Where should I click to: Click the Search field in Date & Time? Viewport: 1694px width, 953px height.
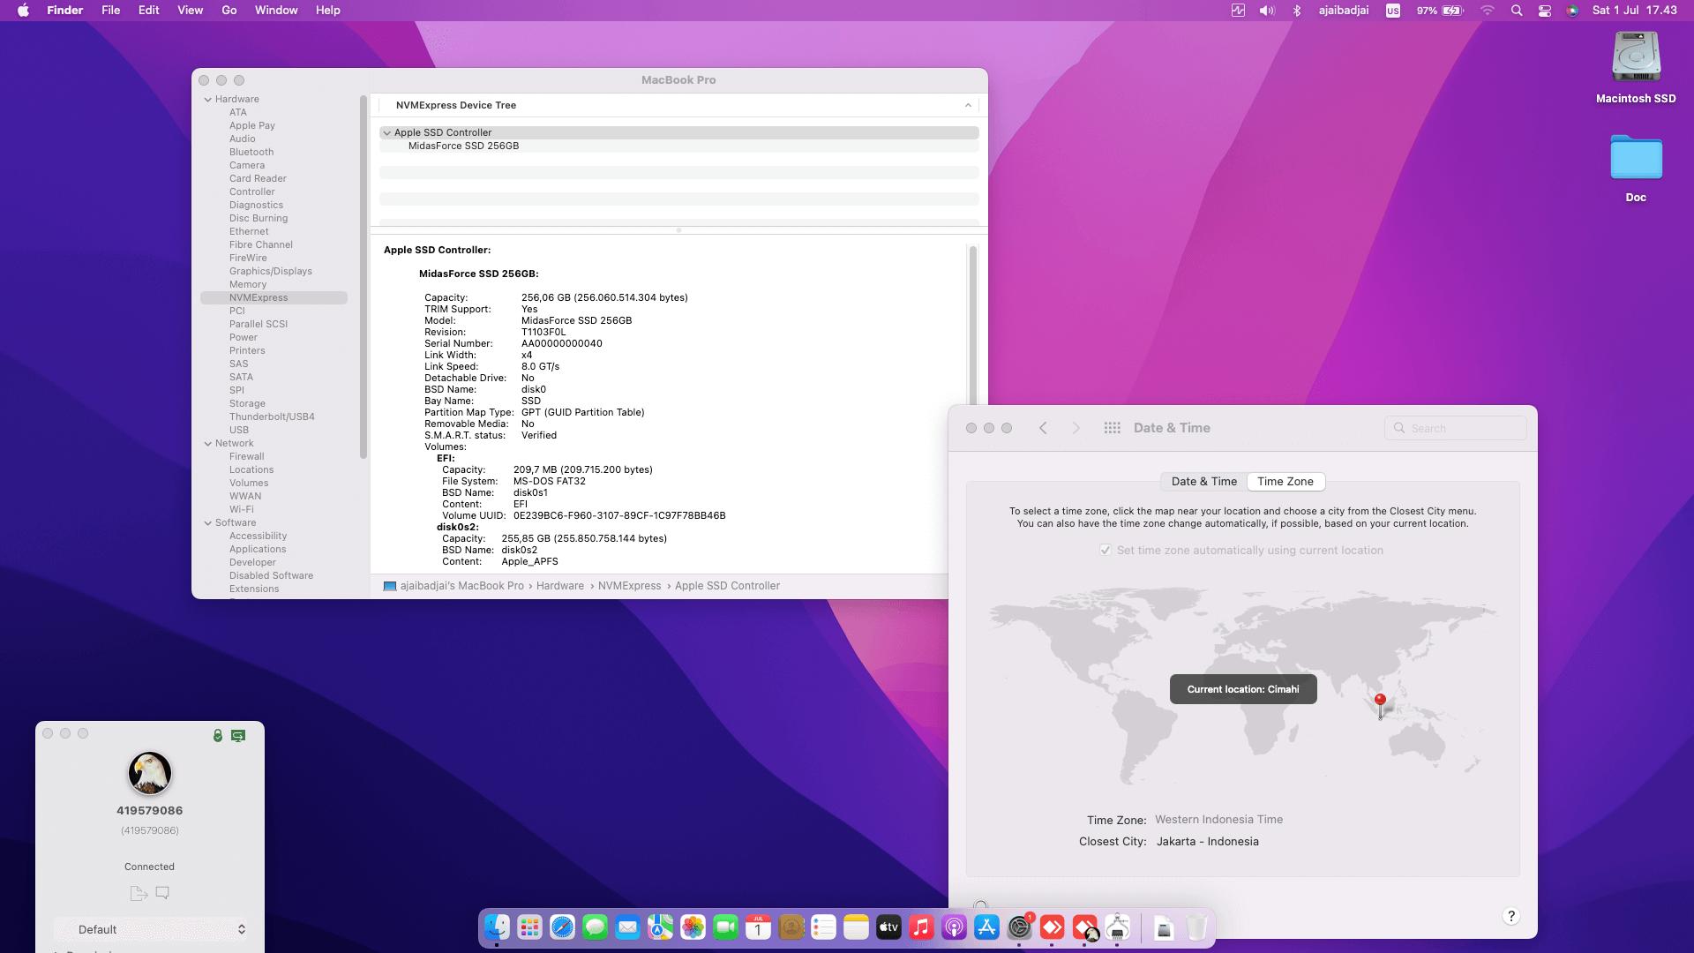[x=1465, y=428]
